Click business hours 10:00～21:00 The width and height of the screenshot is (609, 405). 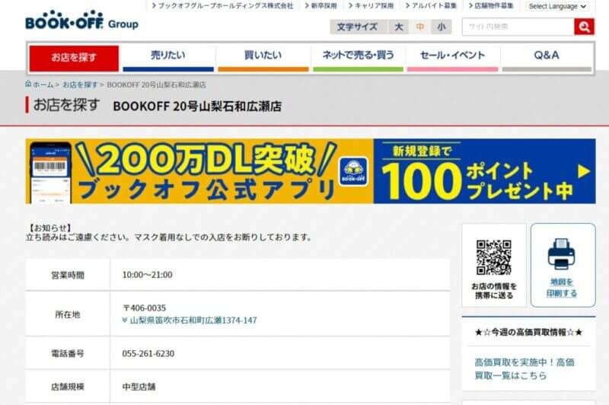pos(147,275)
